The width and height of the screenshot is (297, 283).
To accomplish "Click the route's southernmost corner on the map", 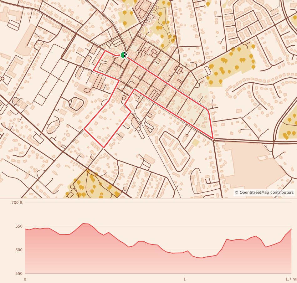I will (103, 148).
